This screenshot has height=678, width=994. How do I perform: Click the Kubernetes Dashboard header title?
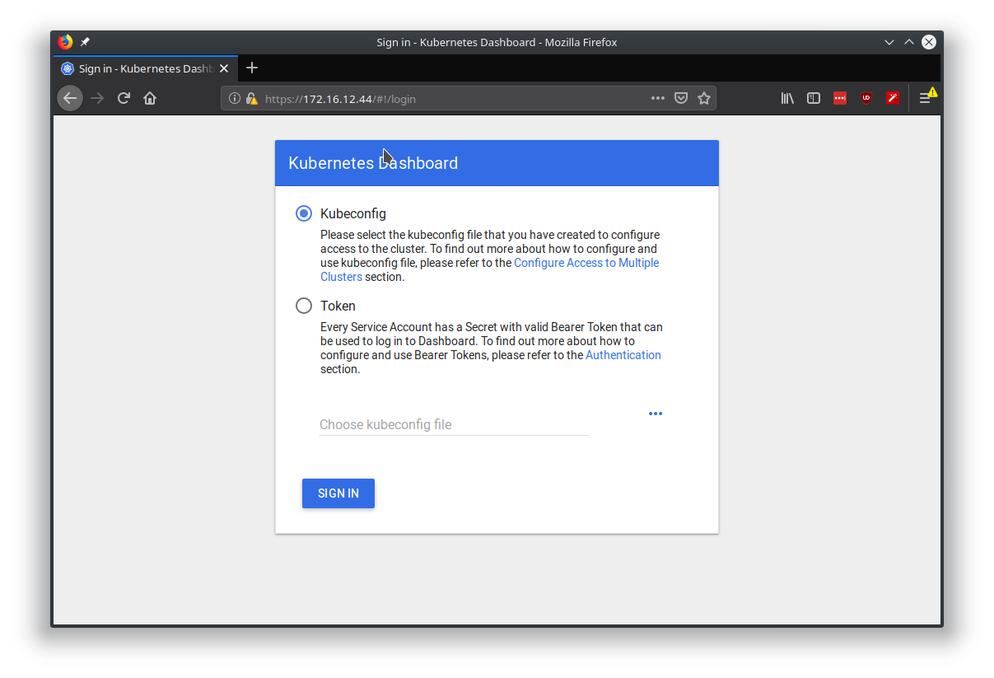point(373,163)
